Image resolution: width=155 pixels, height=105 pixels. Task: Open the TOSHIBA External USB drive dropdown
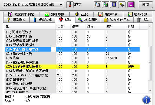click(33, 5)
